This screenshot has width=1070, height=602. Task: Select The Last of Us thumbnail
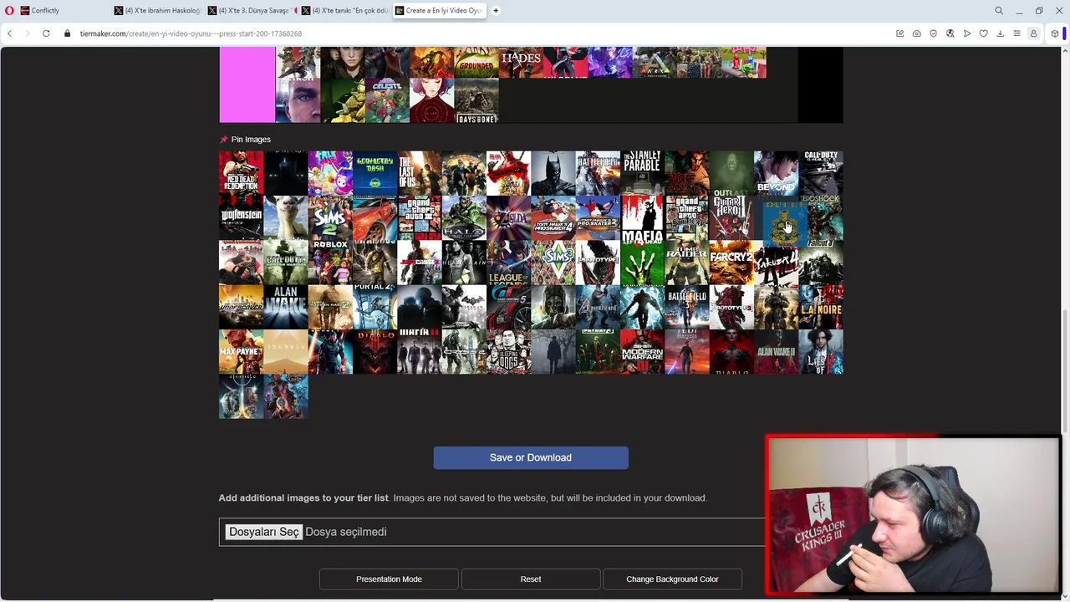420,173
